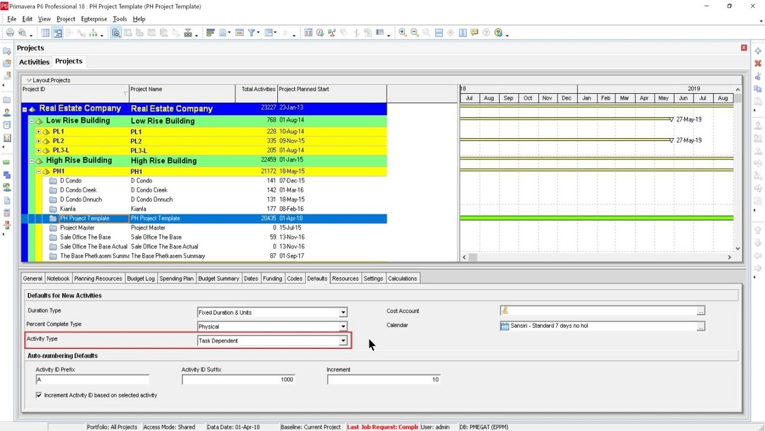The width and height of the screenshot is (765, 431).
Task: Open Print Preview toolbar icon
Action: pos(22,33)
